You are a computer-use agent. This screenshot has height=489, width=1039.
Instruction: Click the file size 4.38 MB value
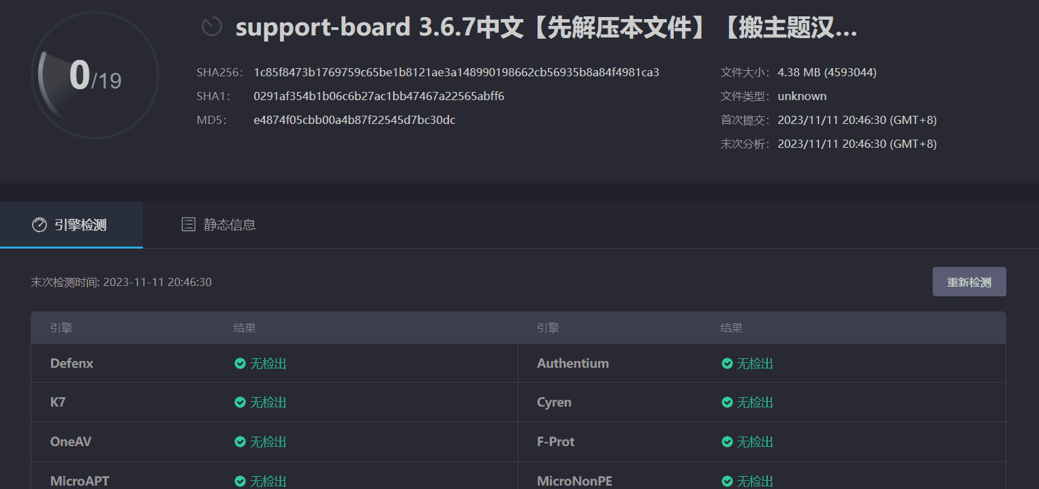click(x=827, y=72)
